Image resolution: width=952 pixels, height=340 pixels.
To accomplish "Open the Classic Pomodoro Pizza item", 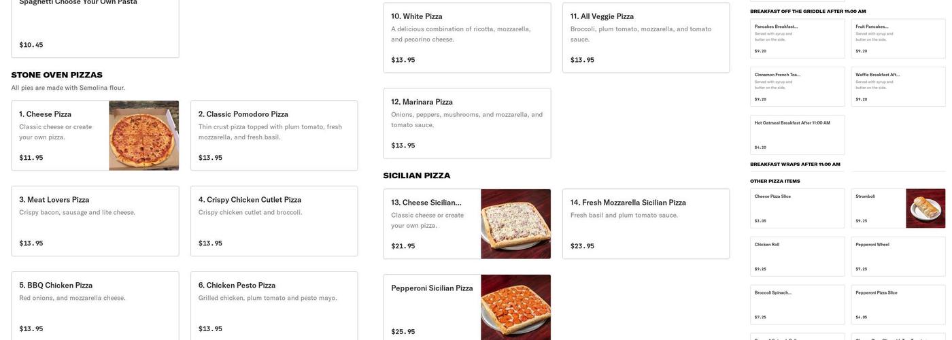I will [x=273, y=135].
